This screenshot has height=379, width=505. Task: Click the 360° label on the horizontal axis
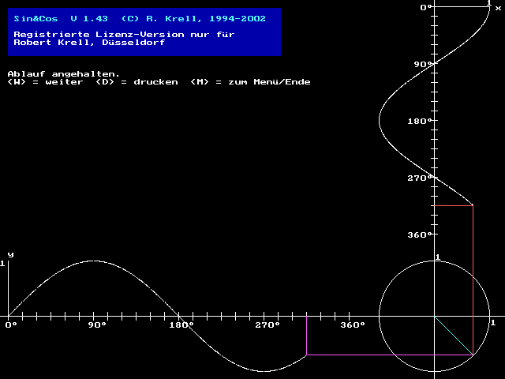click(x=353, y=325)
